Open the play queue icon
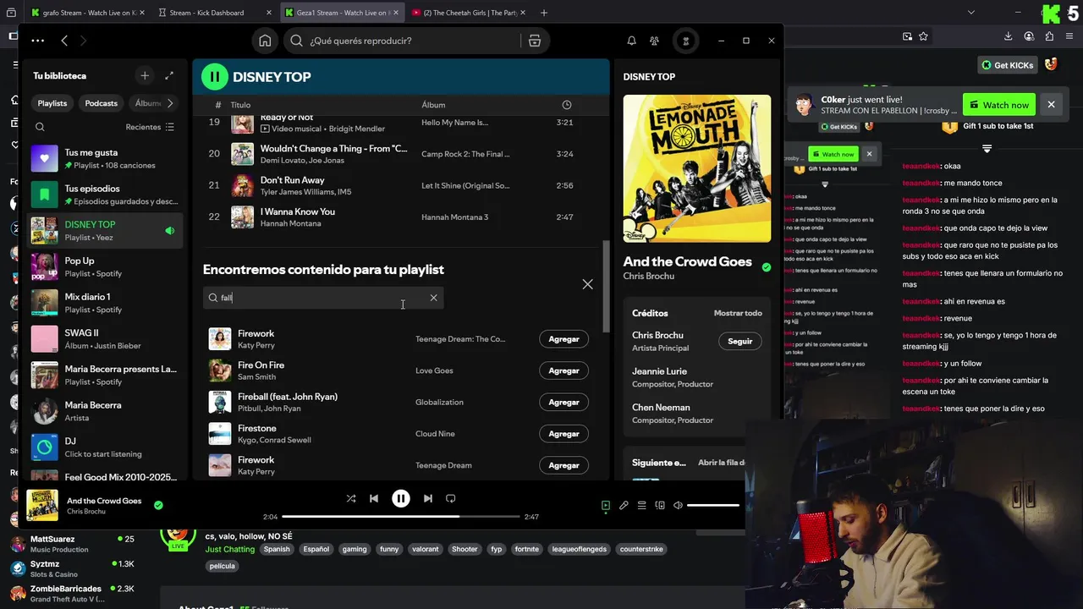 (x=641, y=506)
